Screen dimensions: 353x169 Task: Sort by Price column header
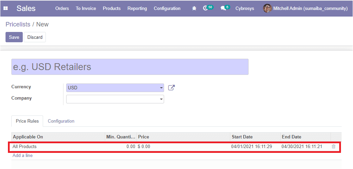(x=183, y=137)
